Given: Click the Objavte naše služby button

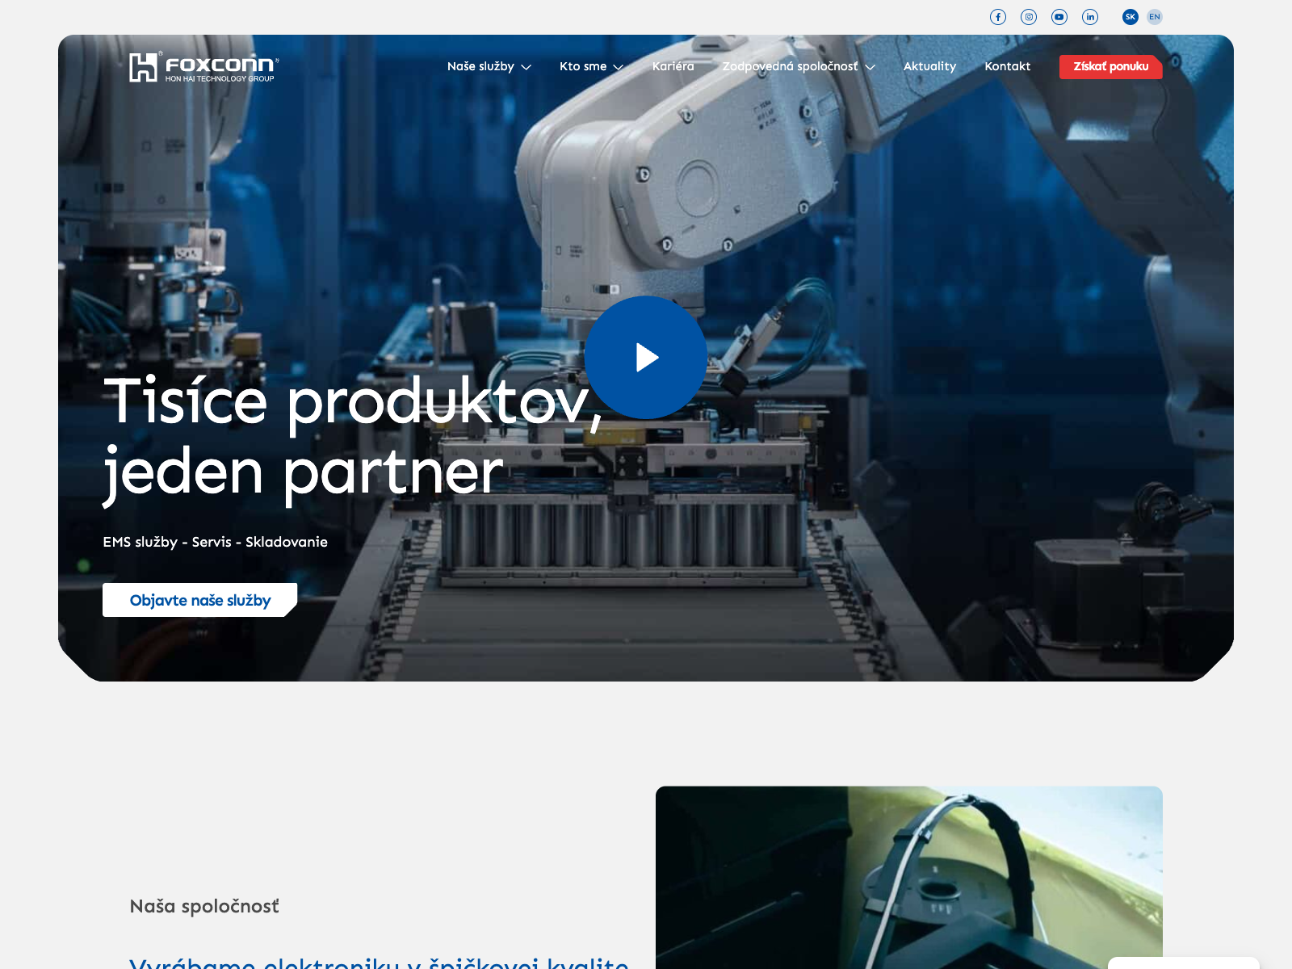Looking at the screenshot, I should [199, 600].
